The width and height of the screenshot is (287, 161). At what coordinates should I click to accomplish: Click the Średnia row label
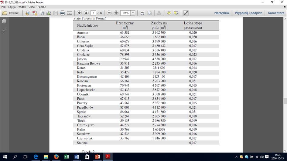click(82, 143)
